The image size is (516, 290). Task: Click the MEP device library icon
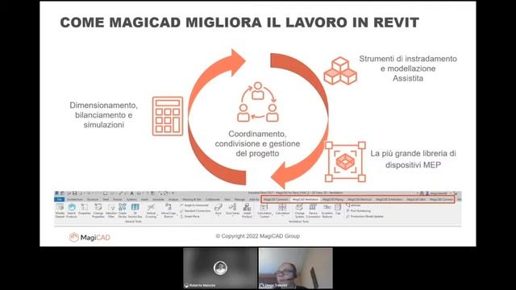(x=345, y=162)
